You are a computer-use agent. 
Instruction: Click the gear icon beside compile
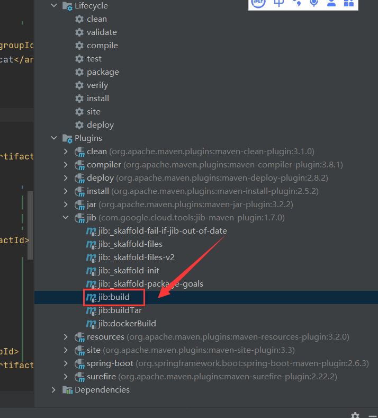79,46
